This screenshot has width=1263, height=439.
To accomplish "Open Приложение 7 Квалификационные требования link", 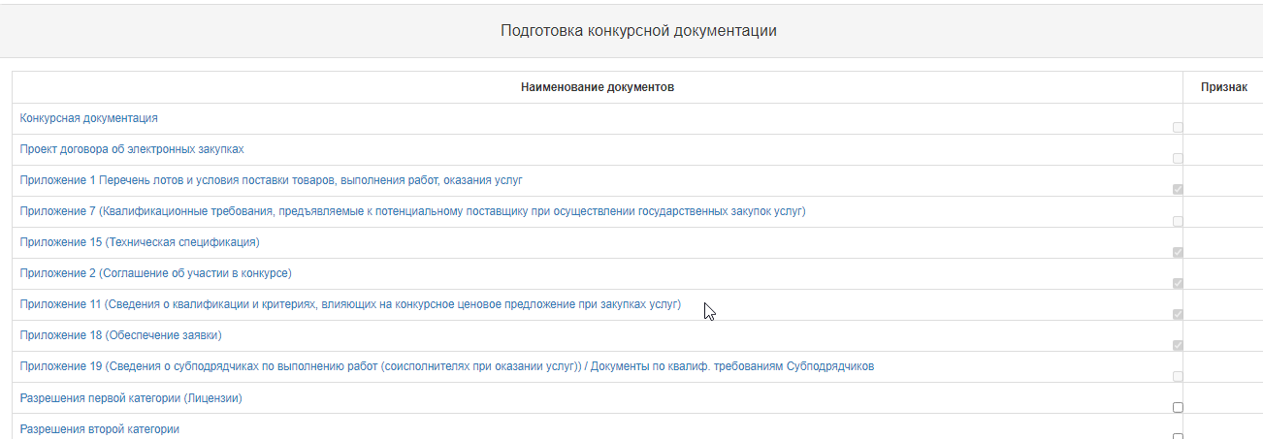I will coord(413,211).
